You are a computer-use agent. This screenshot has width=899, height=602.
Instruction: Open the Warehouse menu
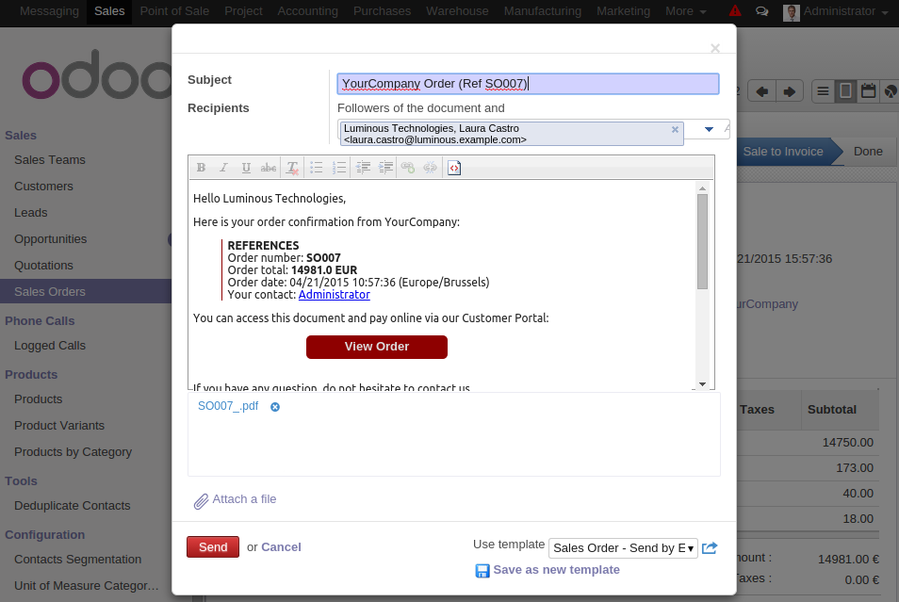point(457,11)
